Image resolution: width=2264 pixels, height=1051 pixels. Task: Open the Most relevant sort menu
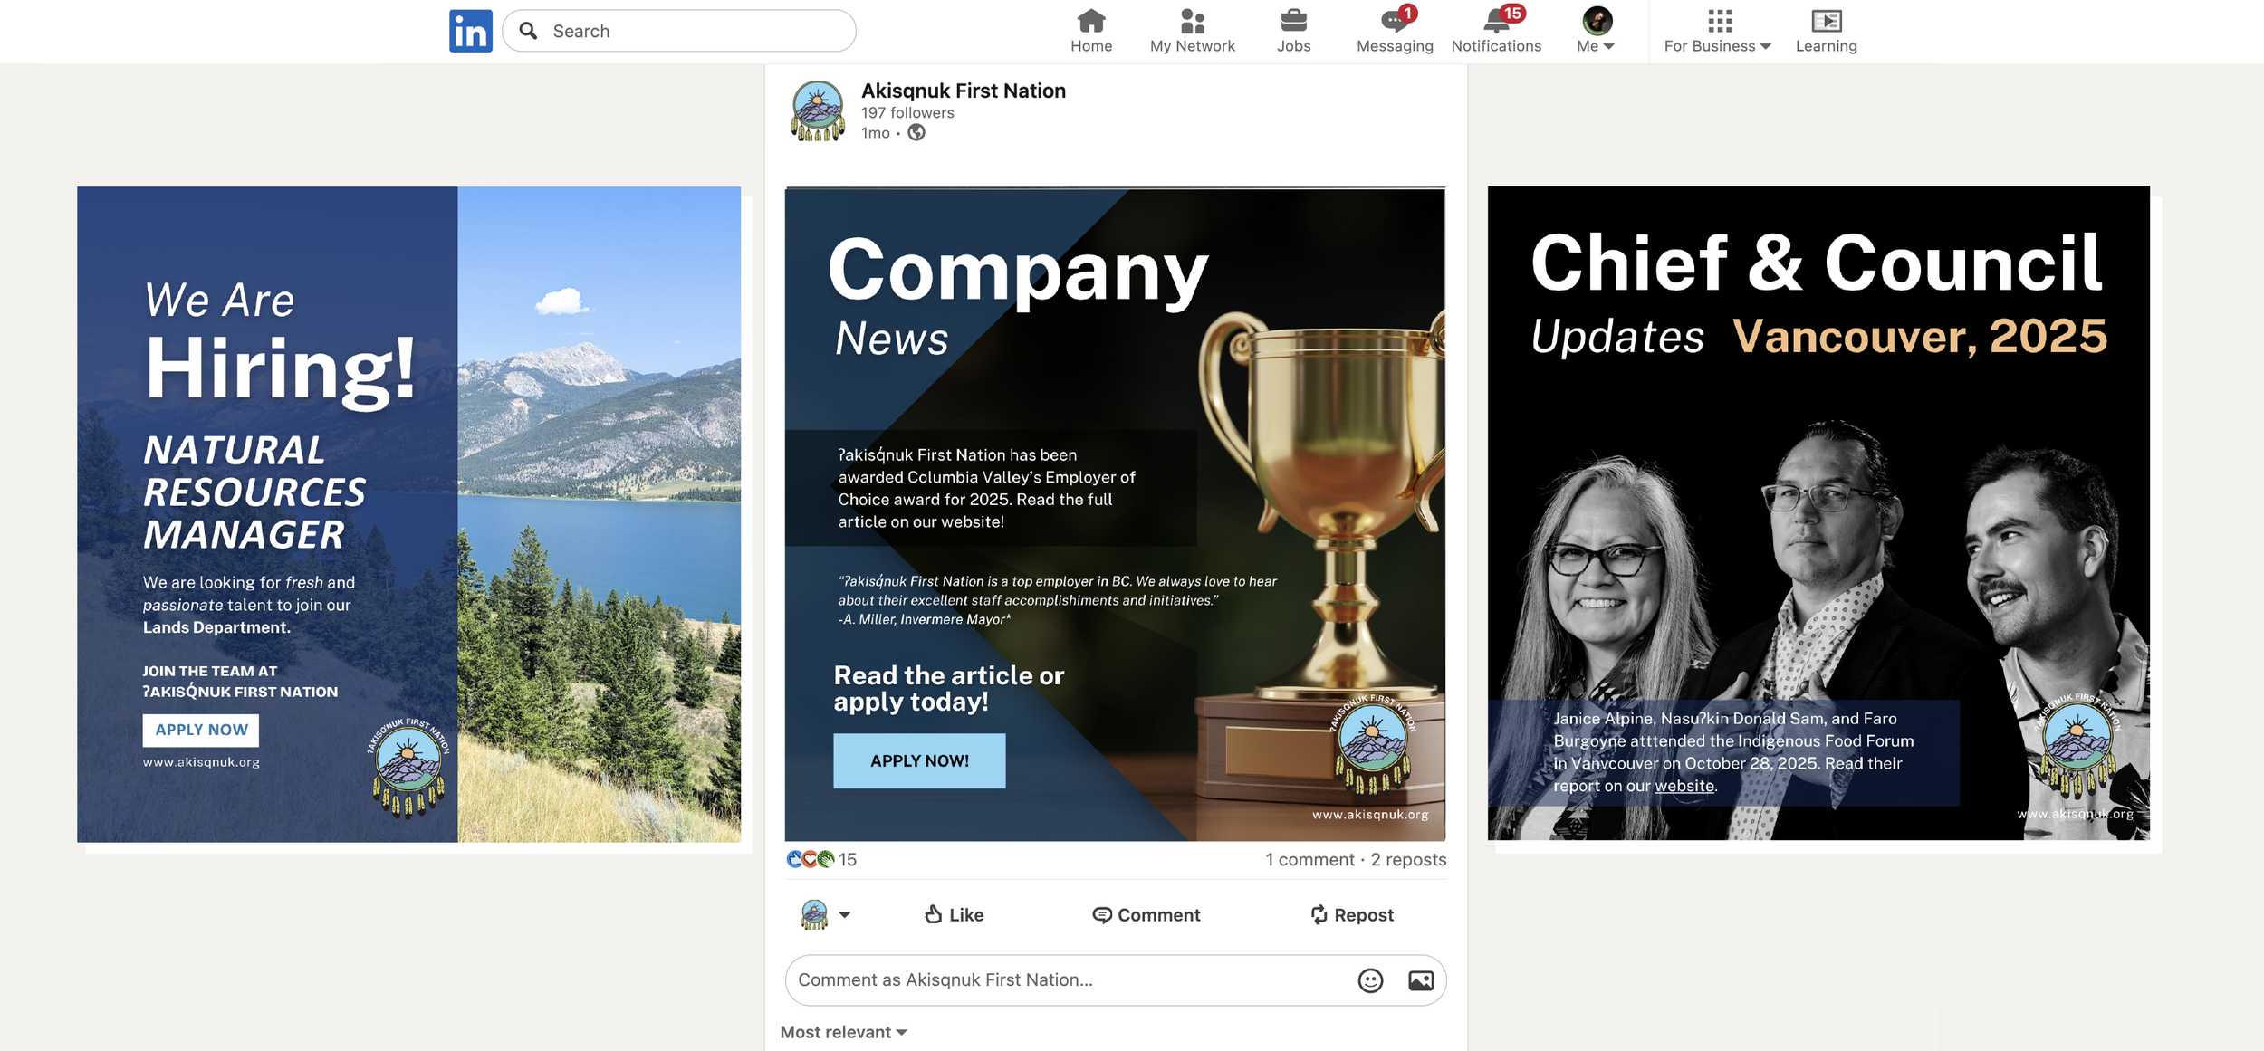842,1031
